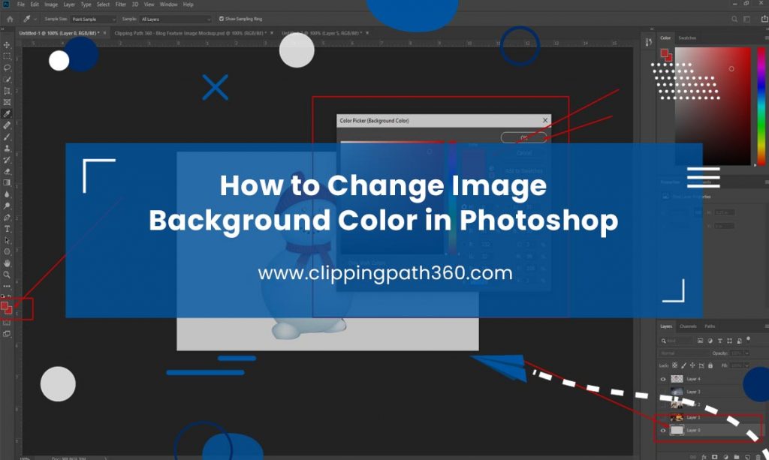The height and width of the screenshot is (460, 769).
Task: Hide Layer 4 using its eye icon
Action: click(x=663, y=379)
